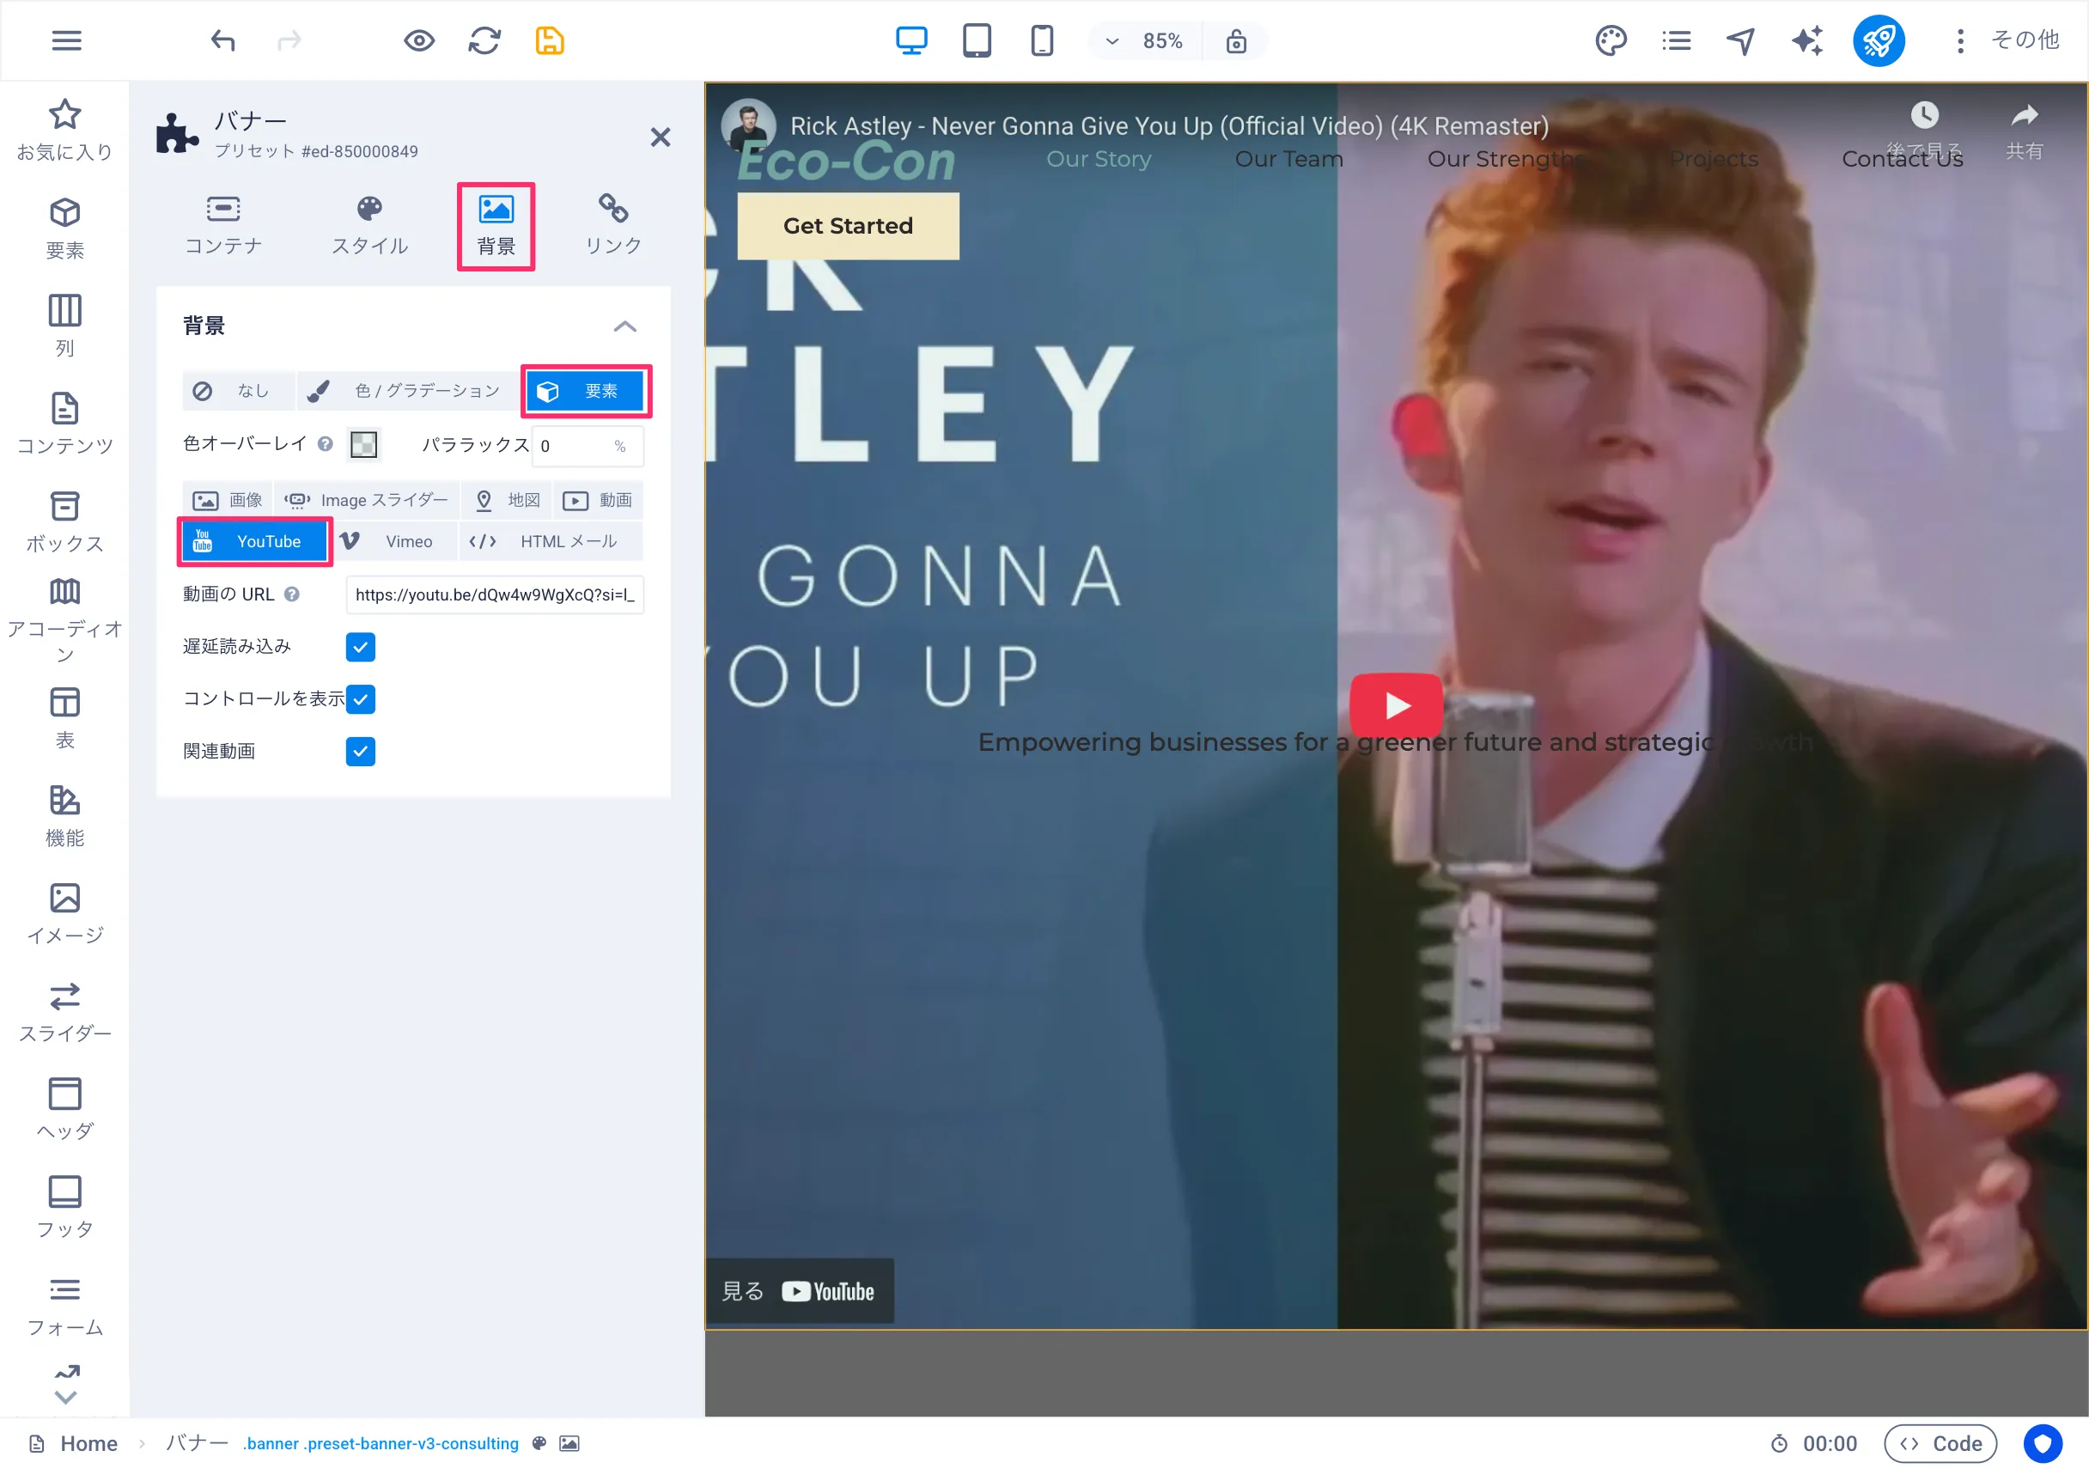This screenshot has width=2089, height=1469.
Task: Close the バナー settings panel
Action: [661, 137]
